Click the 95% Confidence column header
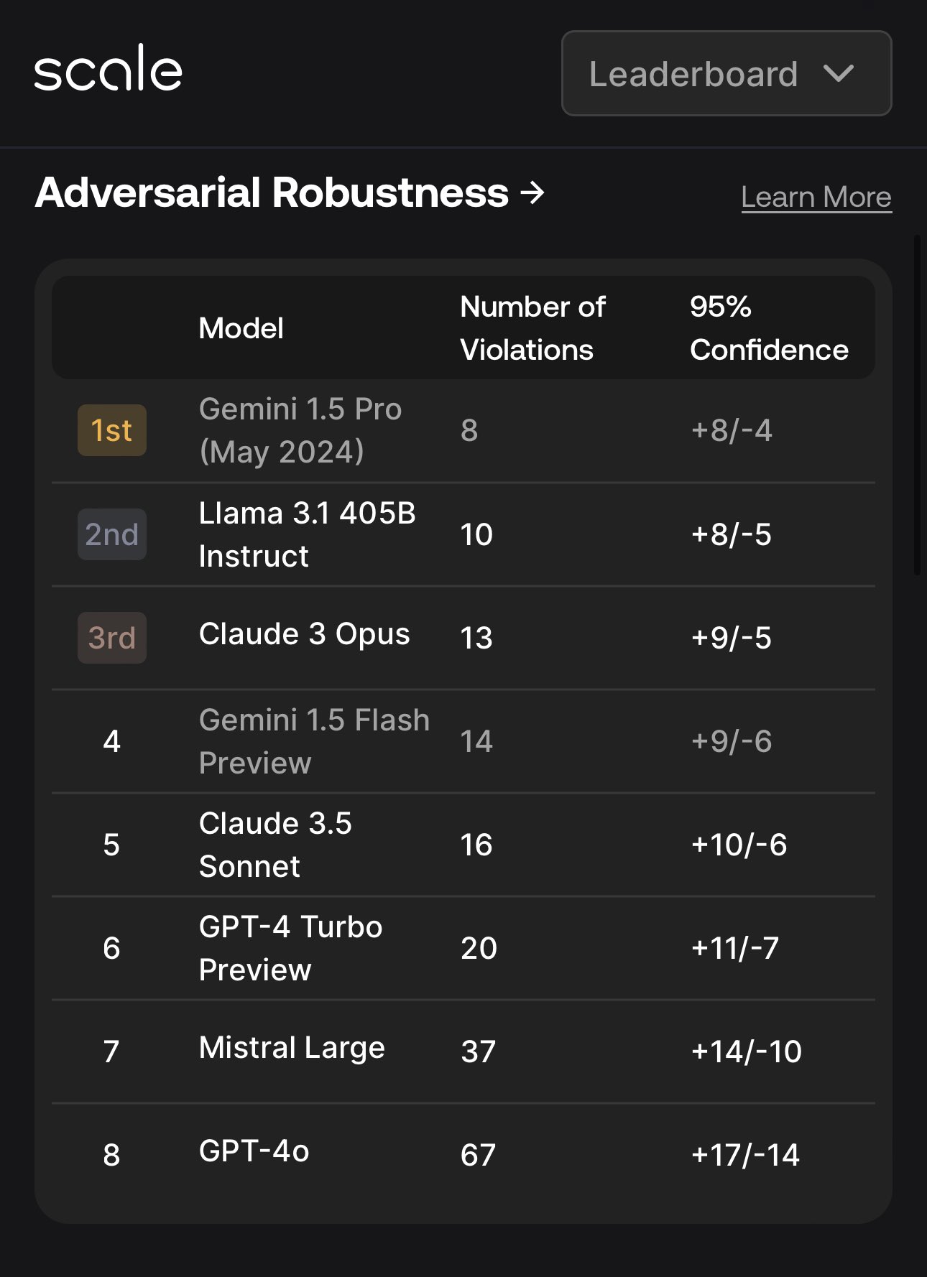This screenshot has width=927, height=1277. [769, 328]
